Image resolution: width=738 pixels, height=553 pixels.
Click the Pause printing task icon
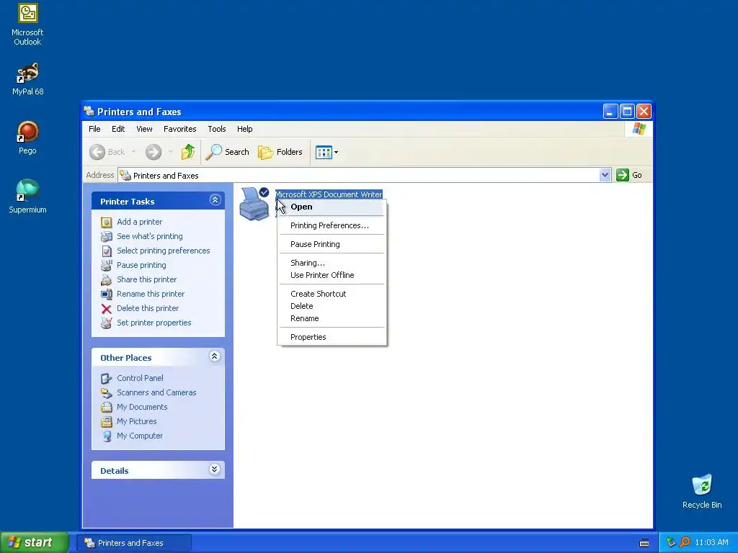click(x=107, y=265)
